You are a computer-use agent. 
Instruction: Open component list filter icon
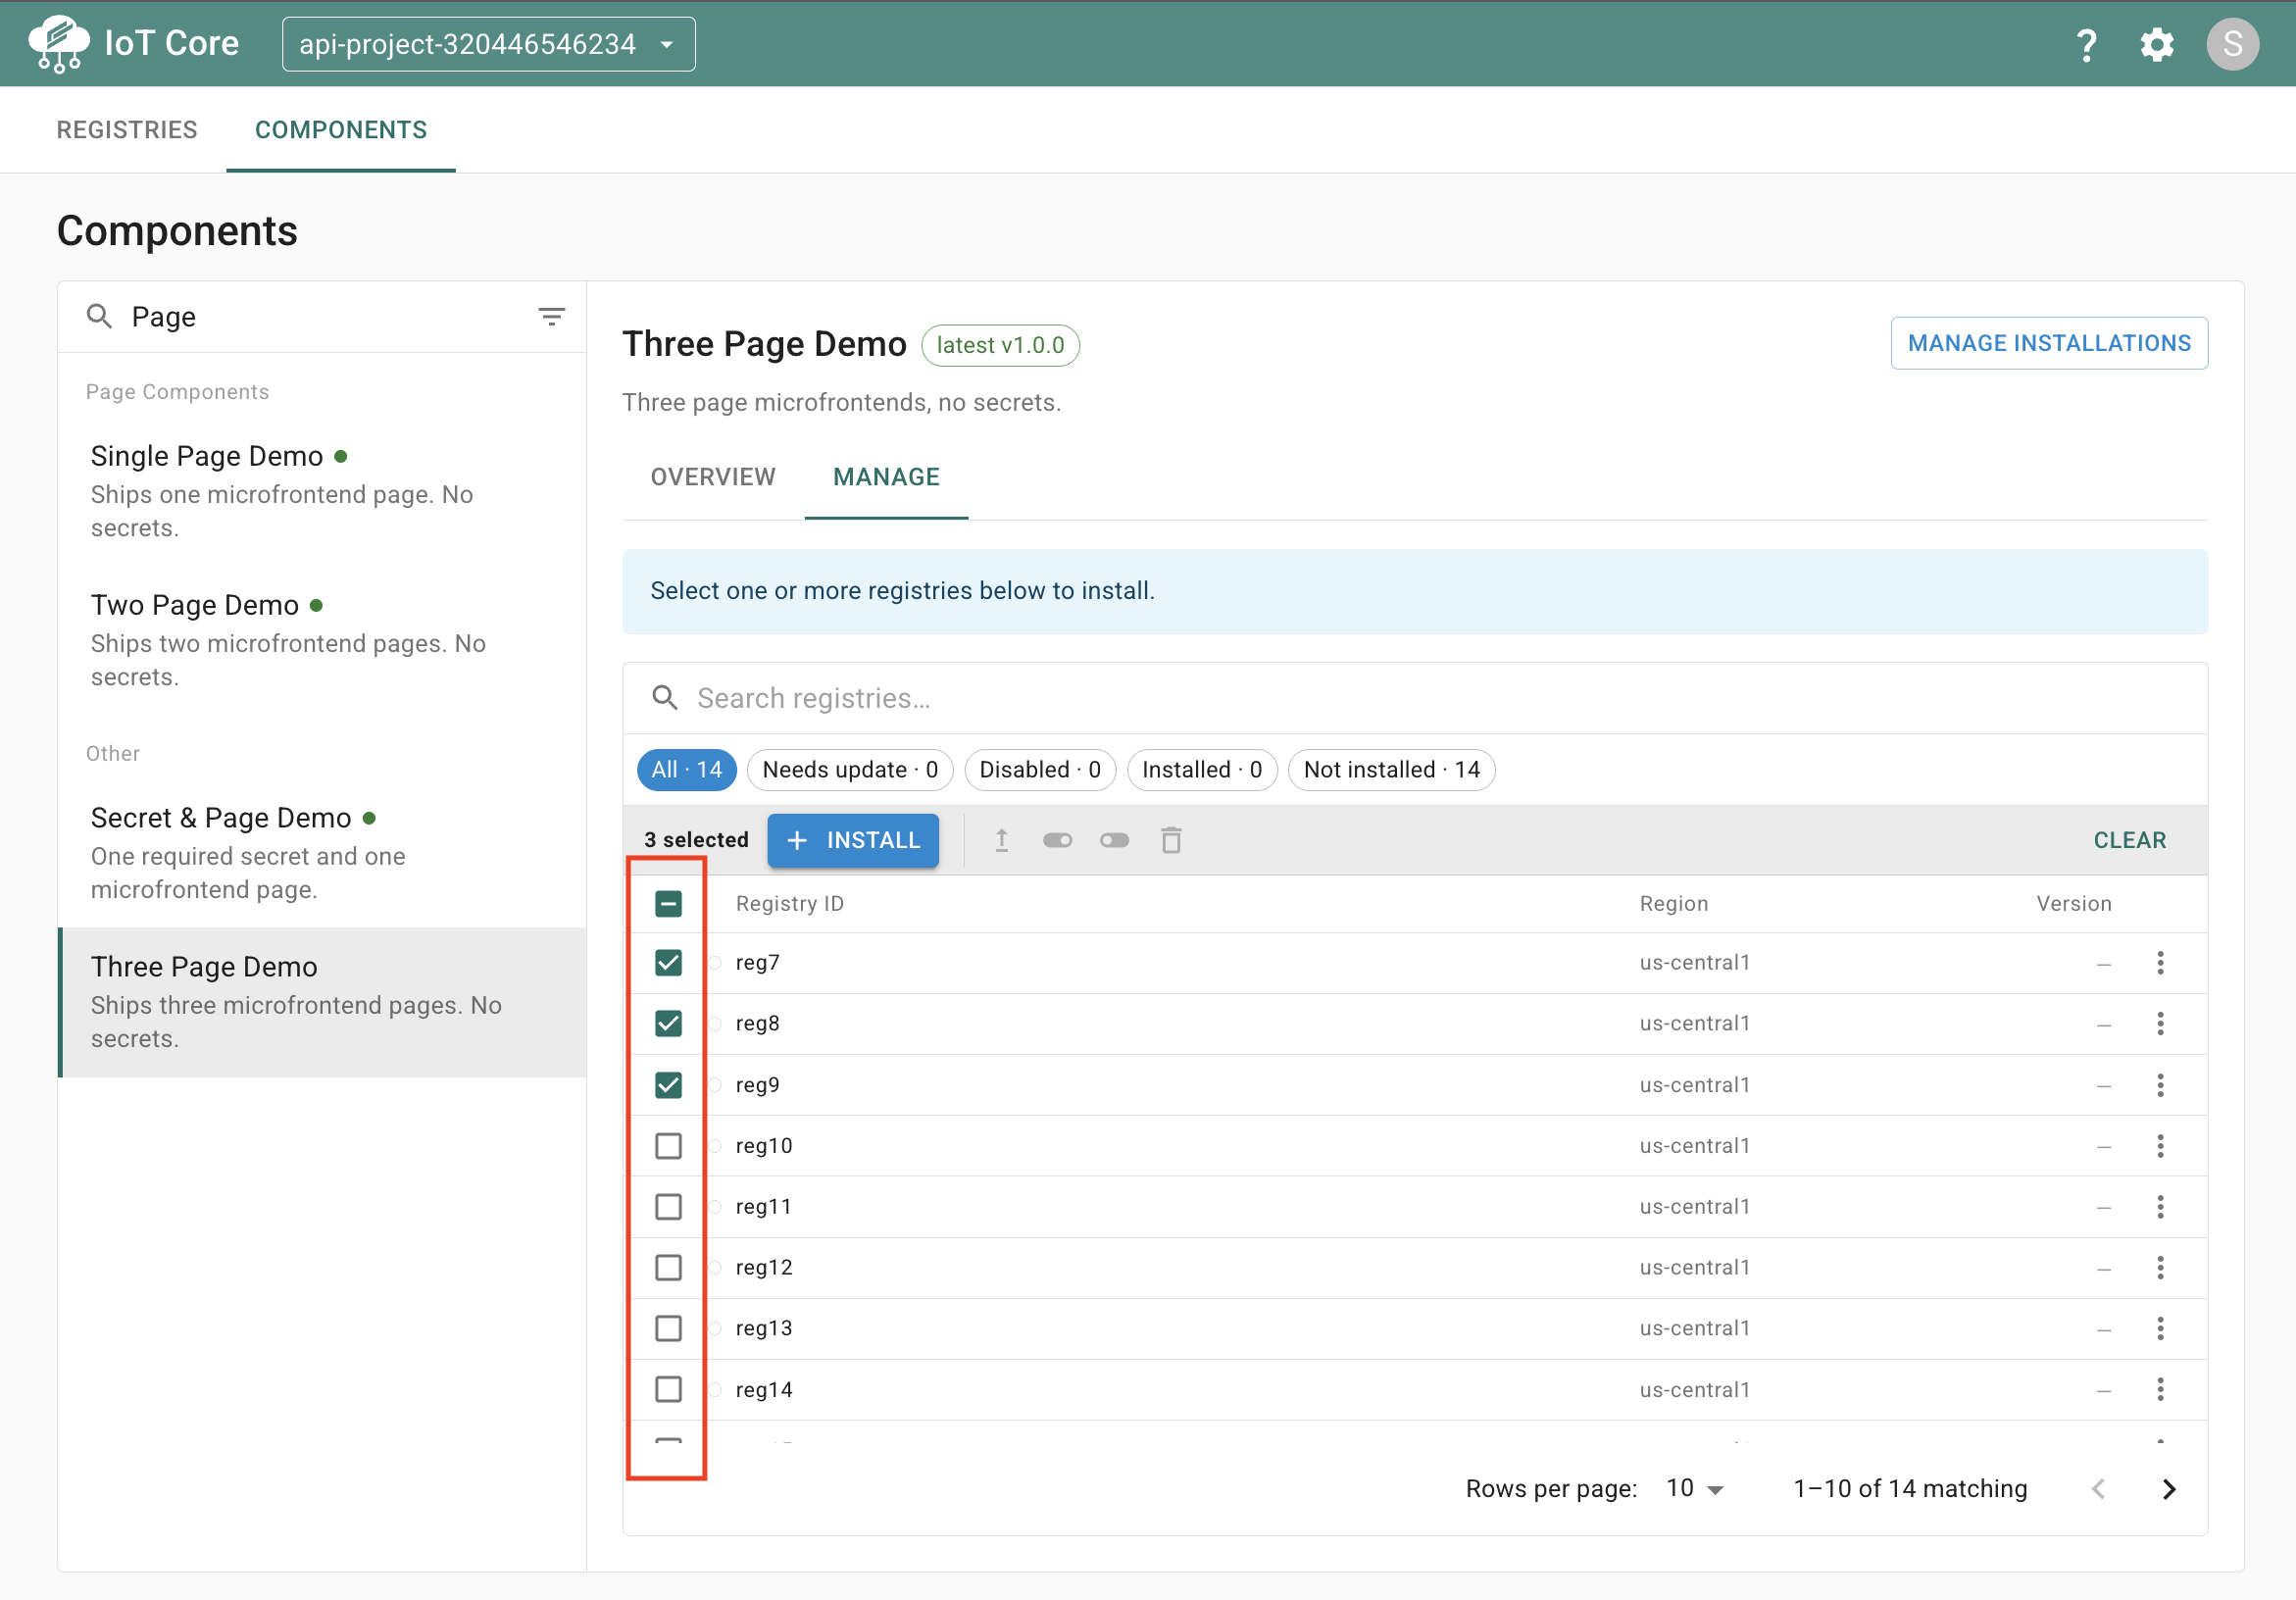click(552, 317)
